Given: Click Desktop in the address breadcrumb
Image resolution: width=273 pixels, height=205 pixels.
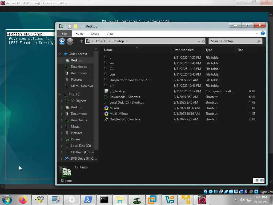Looking at the screenshot, I should (118, 41).
